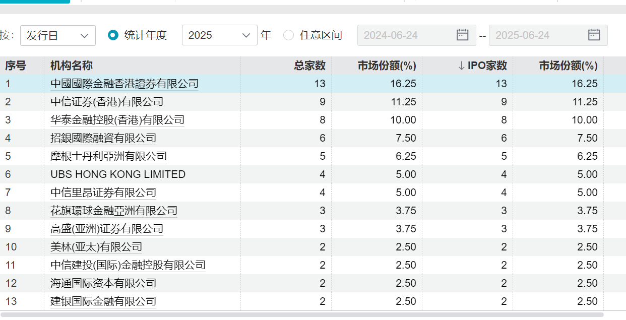Open 中國國際金融香港證券有限公司 link
This screenshot has height=320, width=626.
[x=124, y=84]
